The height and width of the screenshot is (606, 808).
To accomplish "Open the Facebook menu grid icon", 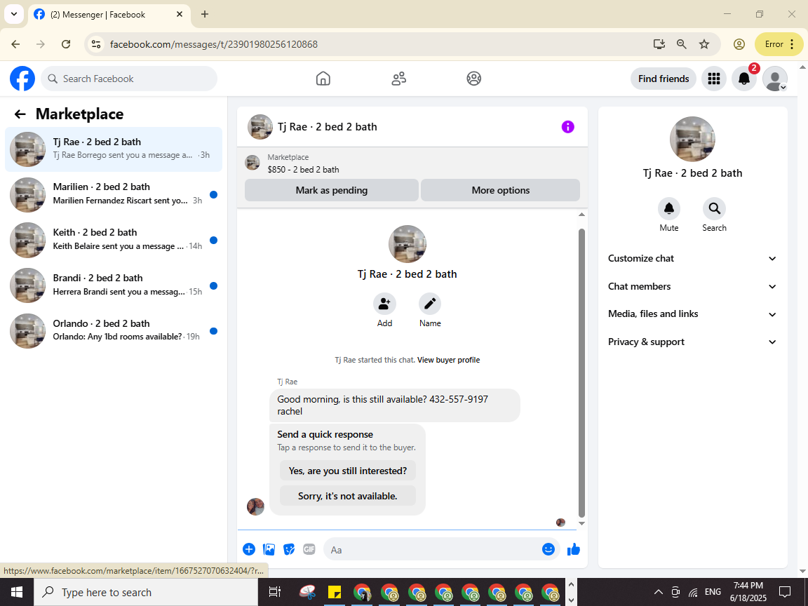I will coord(714,79).
